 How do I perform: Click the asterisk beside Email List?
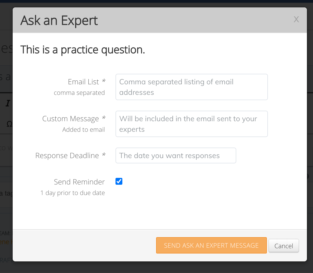pos(104,81)
